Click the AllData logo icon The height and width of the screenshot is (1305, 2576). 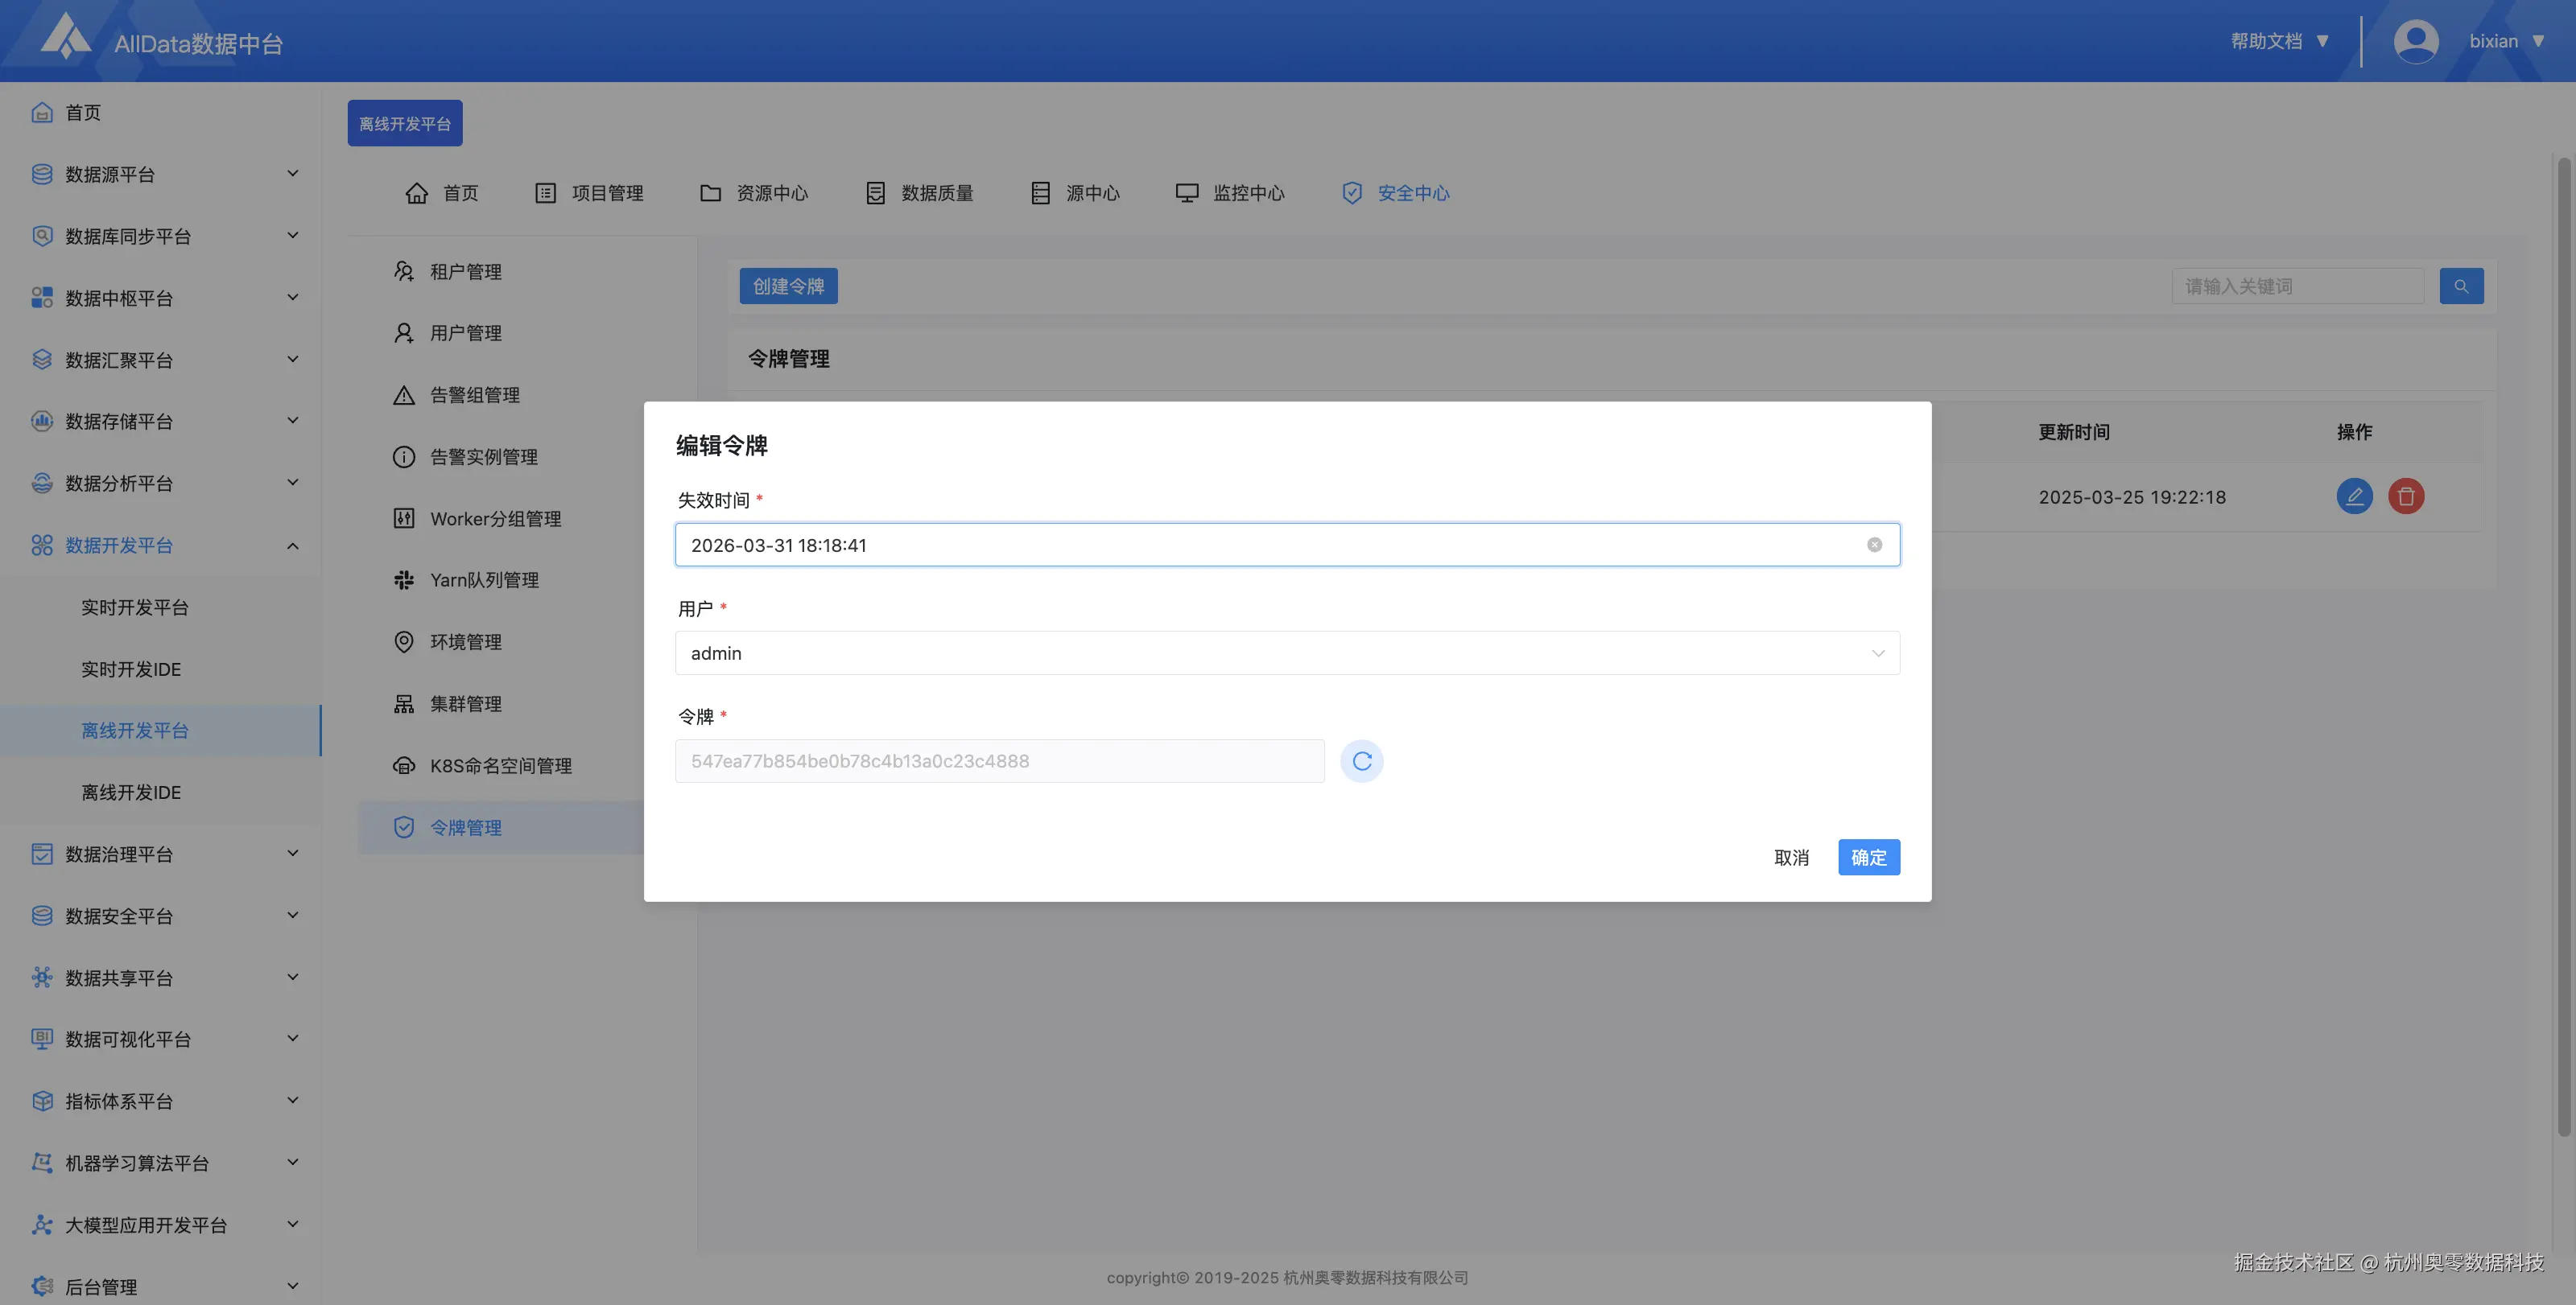pyautogui.click(x=66, y=38)
